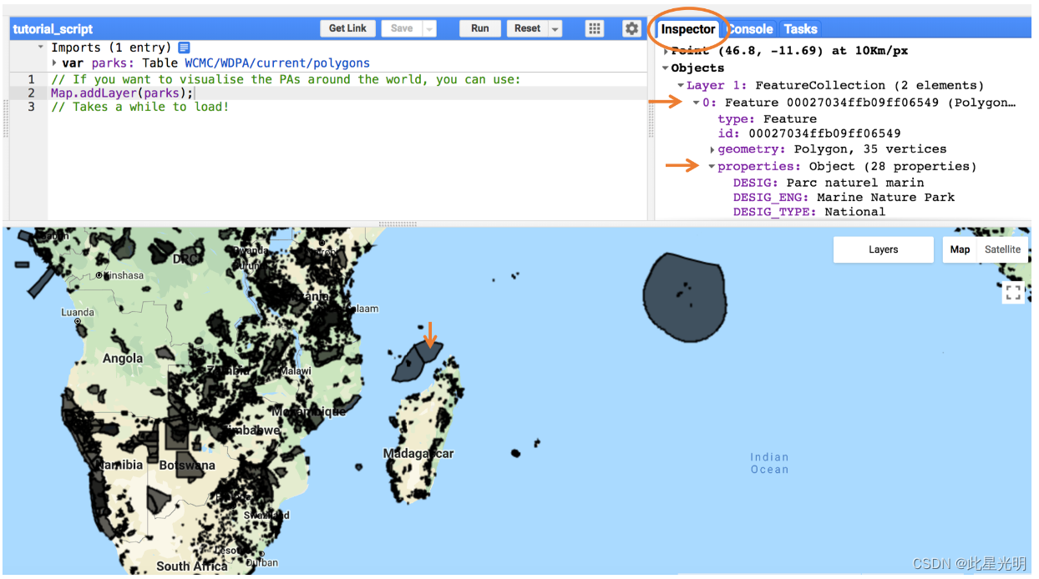1039x579 pixels.
Task: Click line number 3 in the code editor
Action: pos(30,107)
